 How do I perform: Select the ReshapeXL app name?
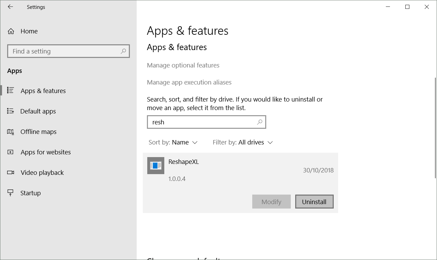[183, 162]
